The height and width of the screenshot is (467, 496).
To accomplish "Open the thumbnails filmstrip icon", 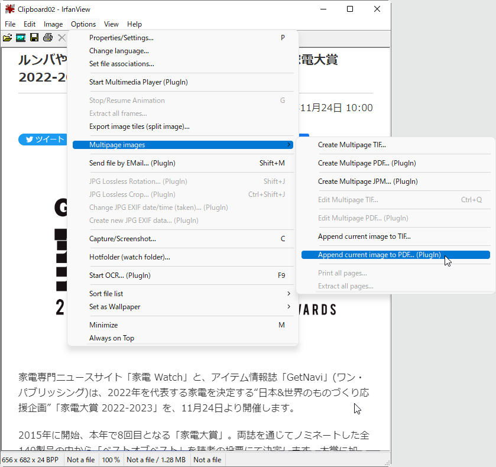I will pos(21,37).
